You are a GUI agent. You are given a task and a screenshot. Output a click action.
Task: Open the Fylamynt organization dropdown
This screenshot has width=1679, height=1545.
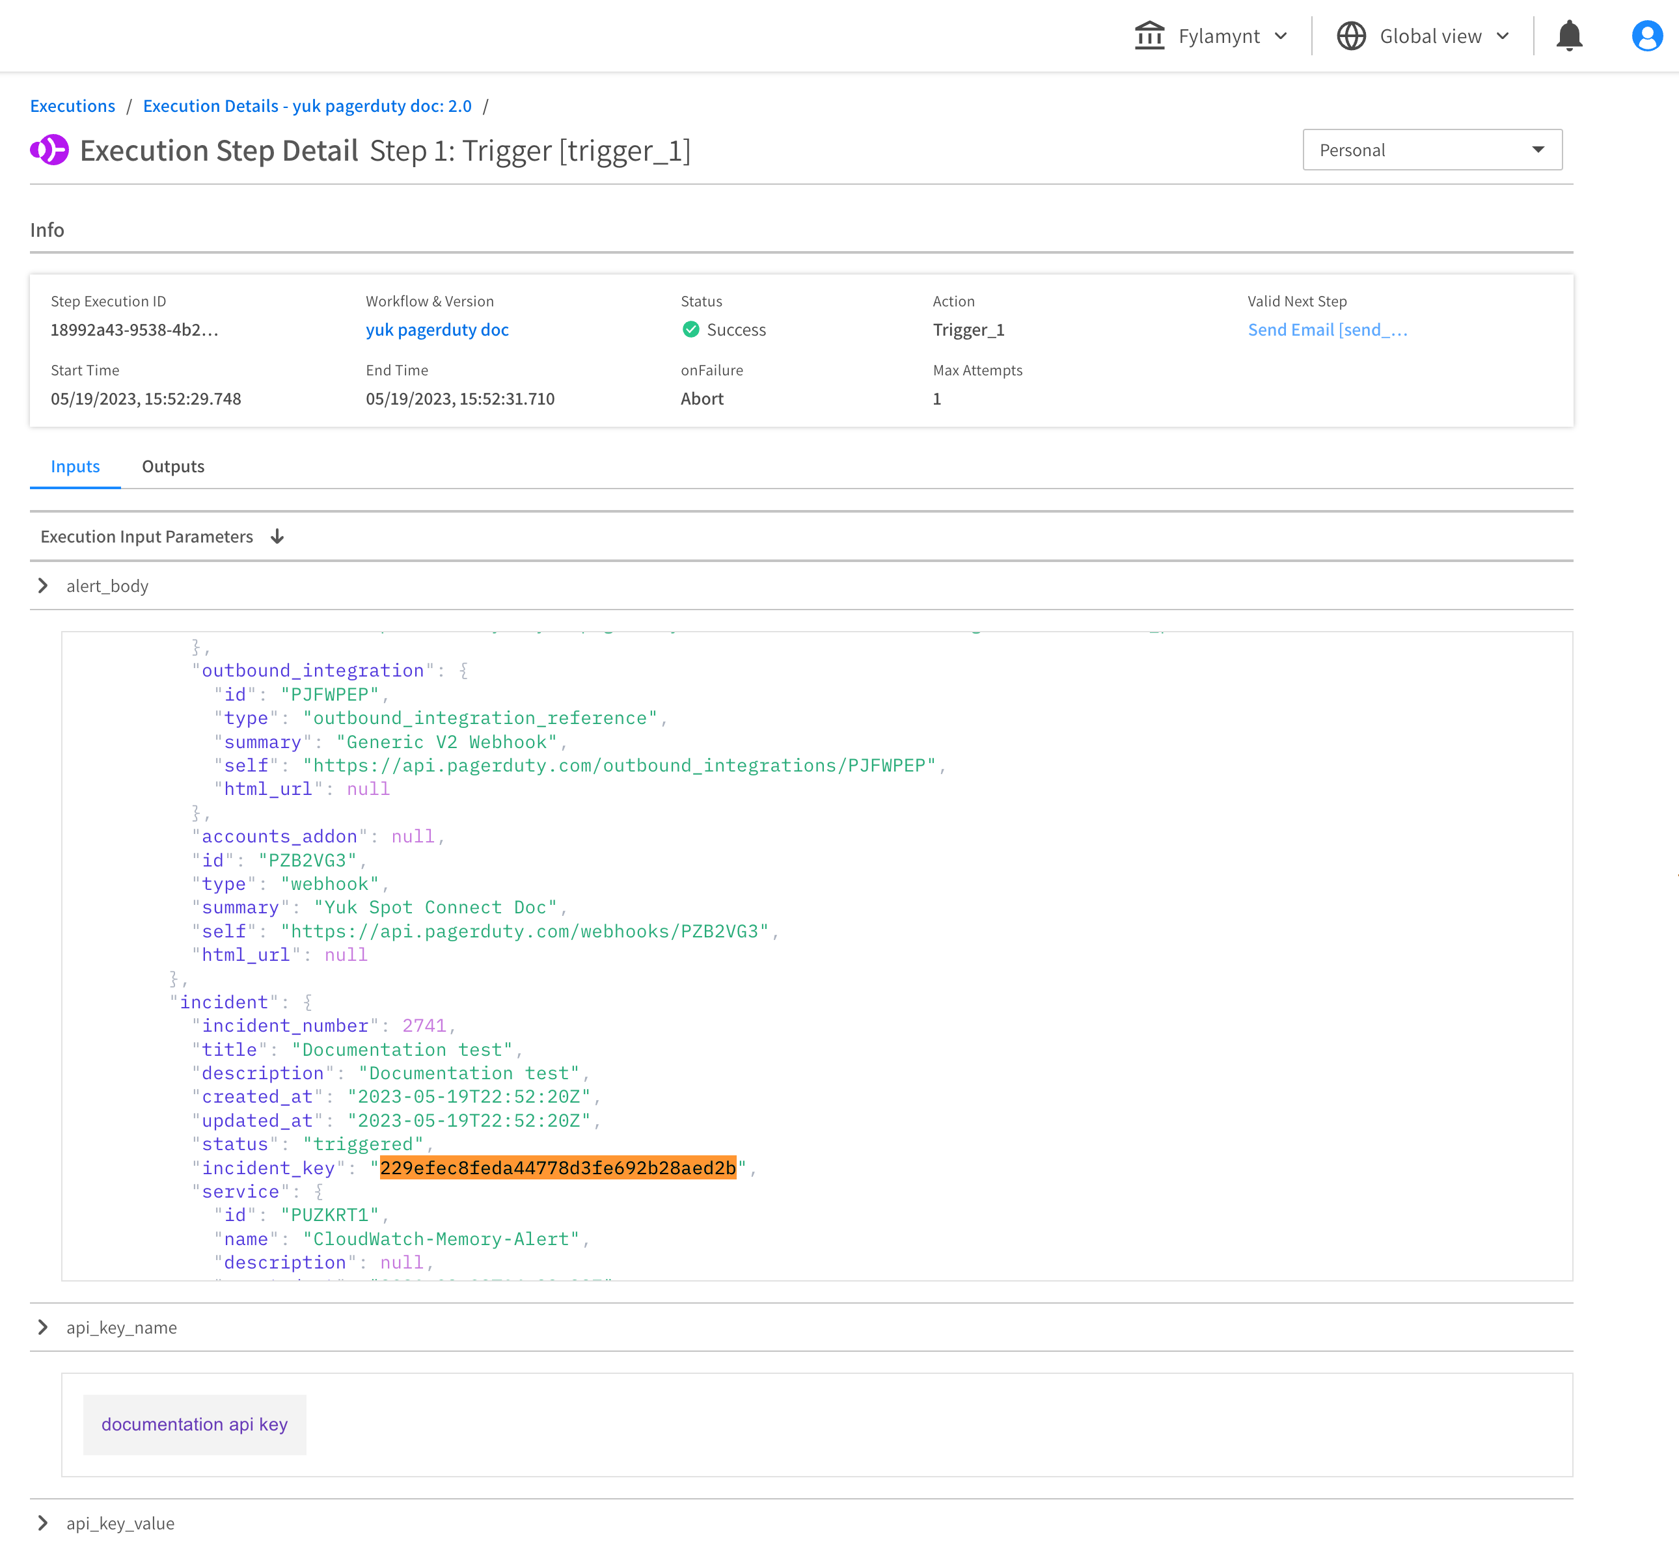point(1219,36)
